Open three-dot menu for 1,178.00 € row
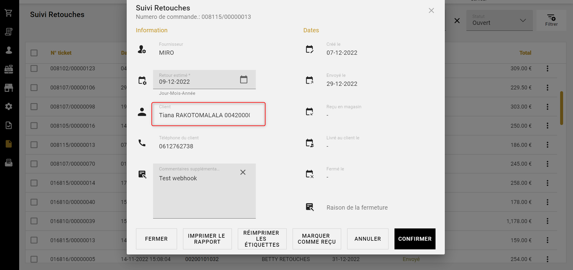This screenshot has height=270, width=573. [547, 221]
